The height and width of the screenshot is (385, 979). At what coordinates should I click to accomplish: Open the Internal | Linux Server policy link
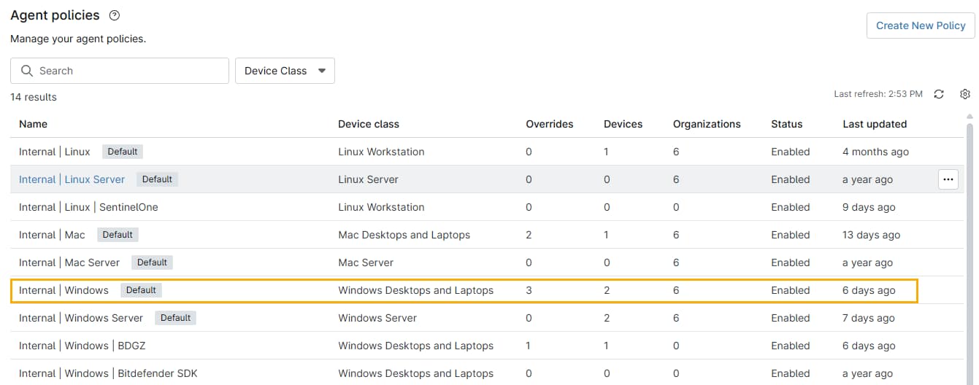[72, 179]
